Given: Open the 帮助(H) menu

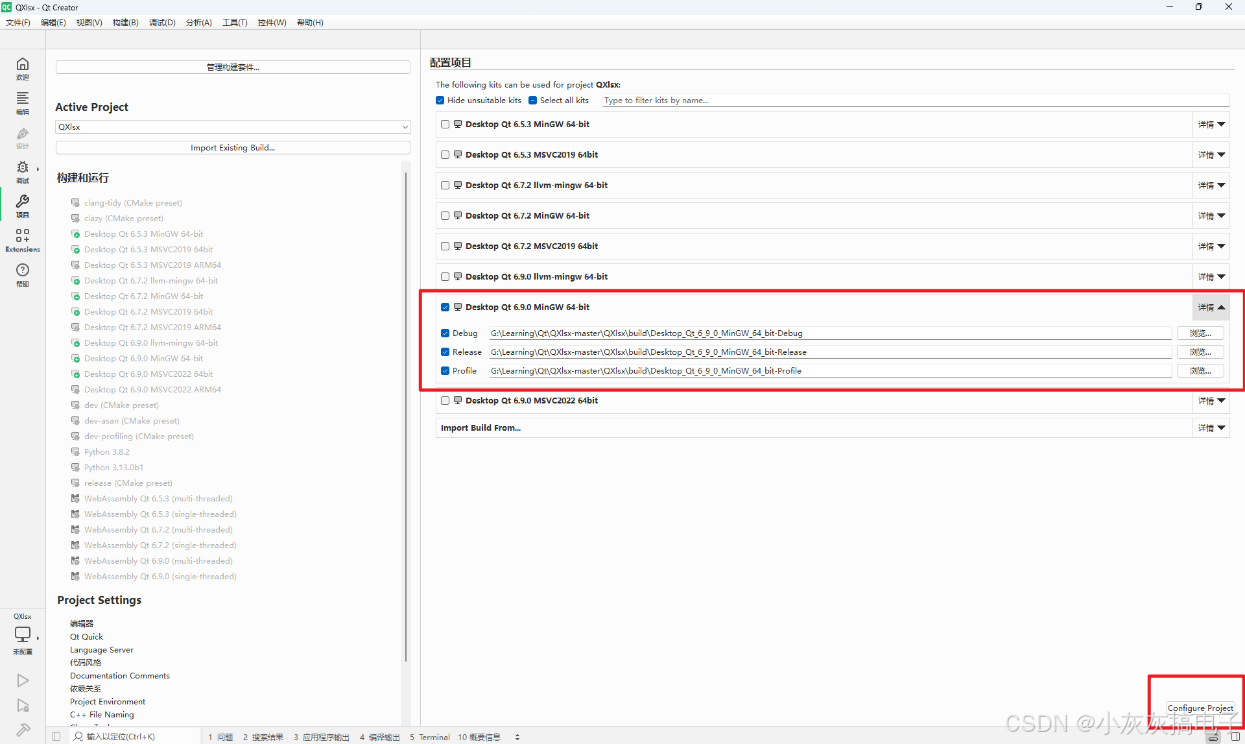Looking at the screenshot, I should click(x=310, y=23).
